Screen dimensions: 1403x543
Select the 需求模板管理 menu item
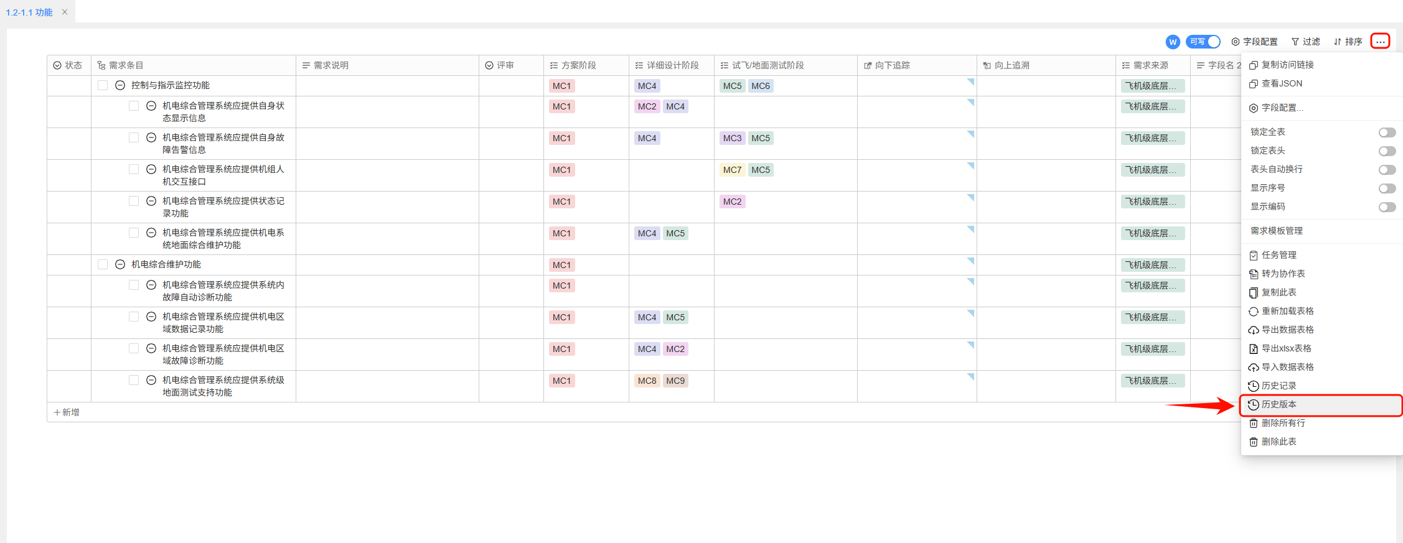(x=1321, y=231)
